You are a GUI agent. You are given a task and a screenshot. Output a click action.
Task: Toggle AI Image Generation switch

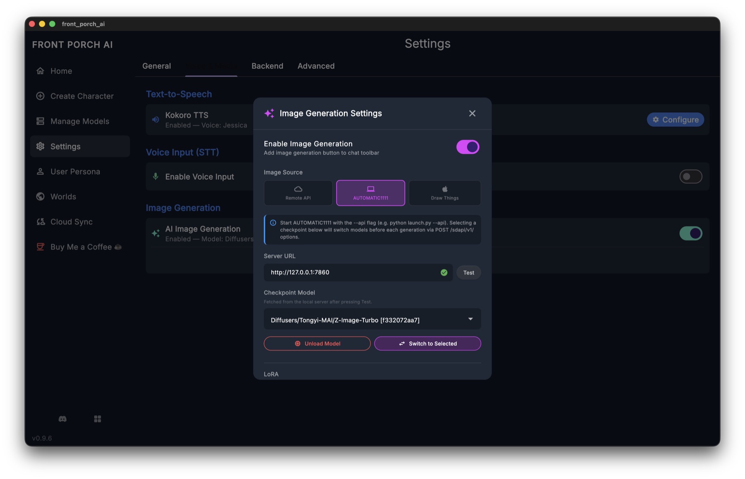click(x=691, y=234)
